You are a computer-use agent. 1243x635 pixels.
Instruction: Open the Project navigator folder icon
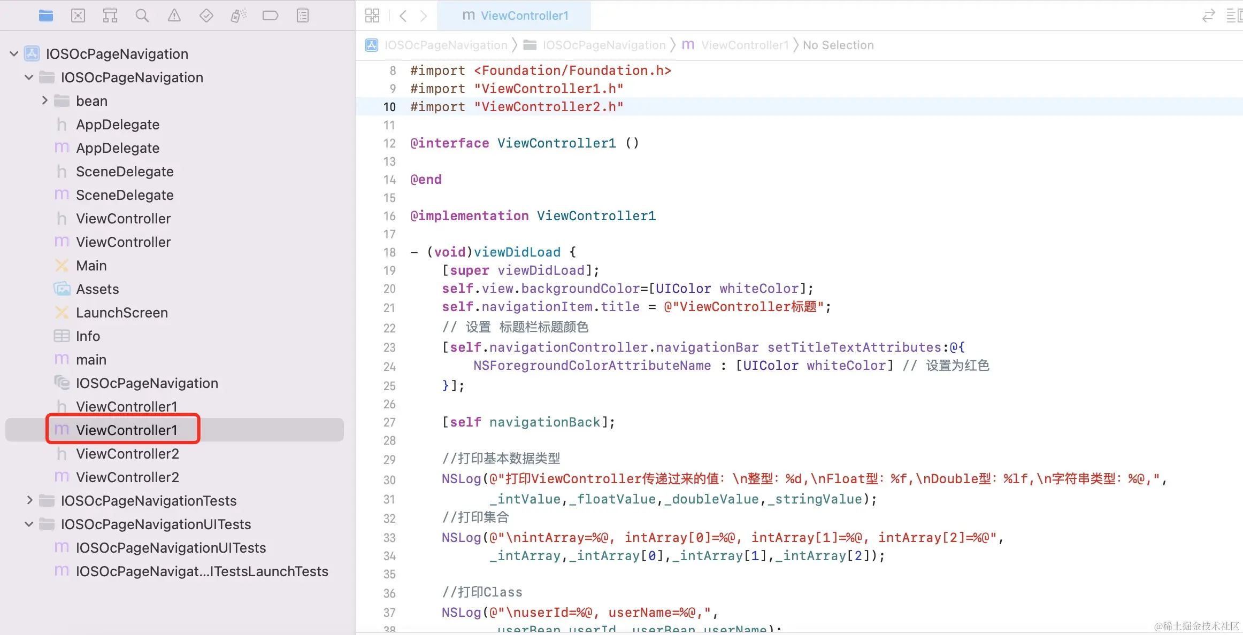pyautogui.click(x=46, y=16)
